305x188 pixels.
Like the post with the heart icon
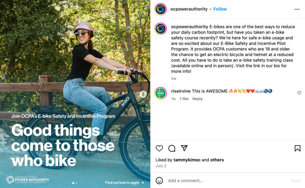tap(159, 149)
